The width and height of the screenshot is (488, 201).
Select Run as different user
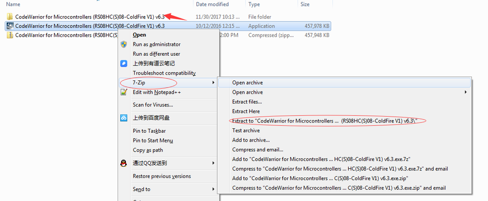pyautogui.click(x=156, y=54)
